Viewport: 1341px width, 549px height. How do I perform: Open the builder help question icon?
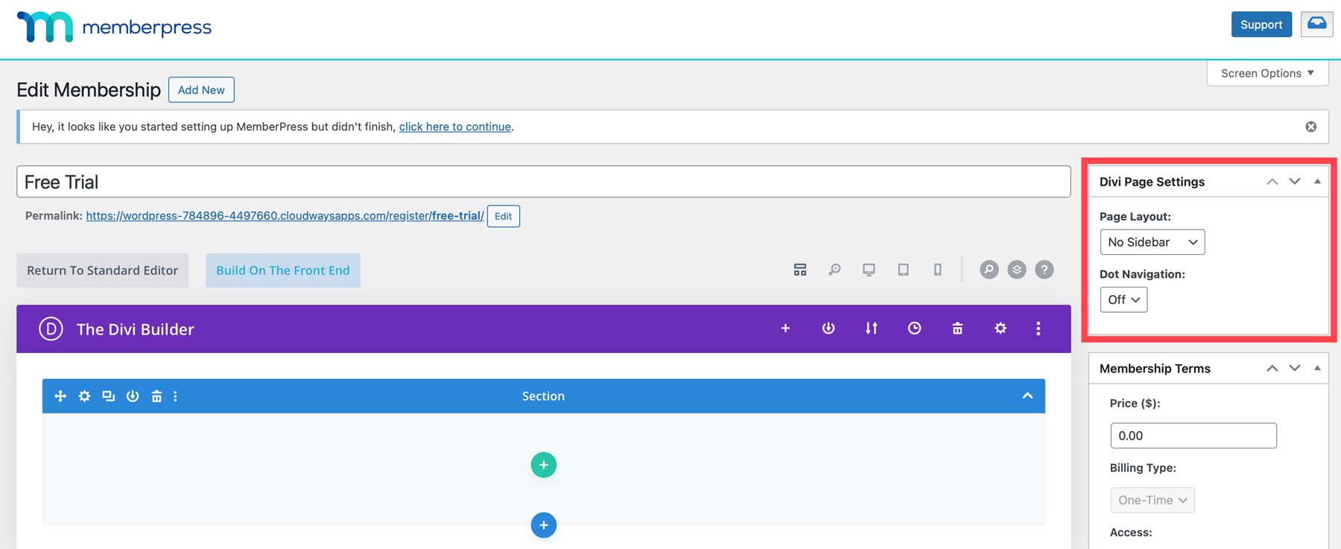click(1044, 270)
